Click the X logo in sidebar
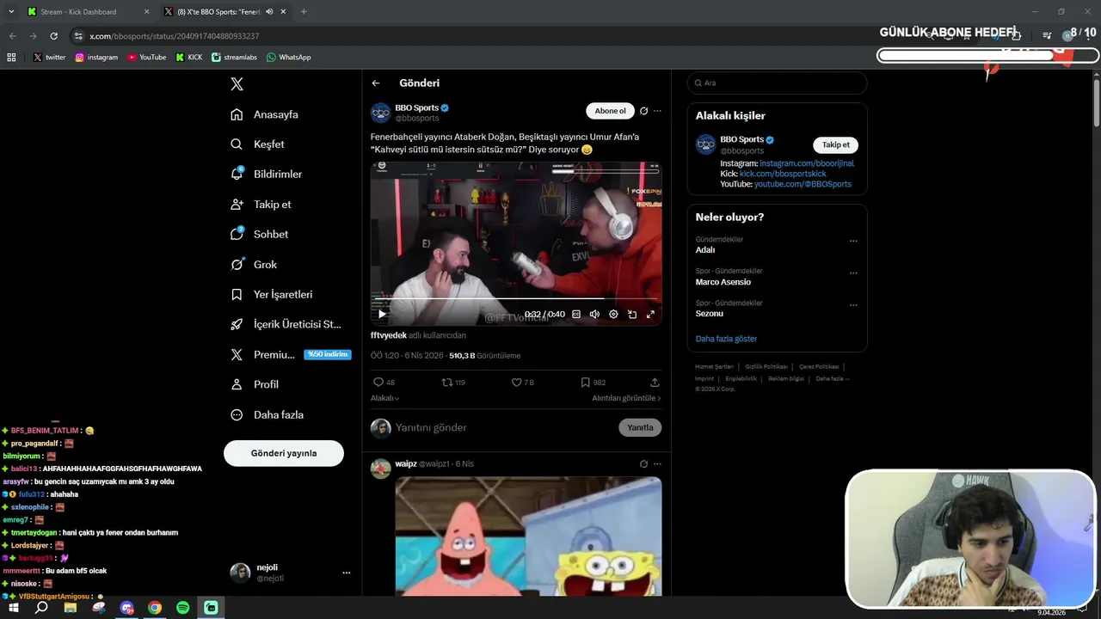1101x619 pixels. pyautogui.click(x=237, y=84)
